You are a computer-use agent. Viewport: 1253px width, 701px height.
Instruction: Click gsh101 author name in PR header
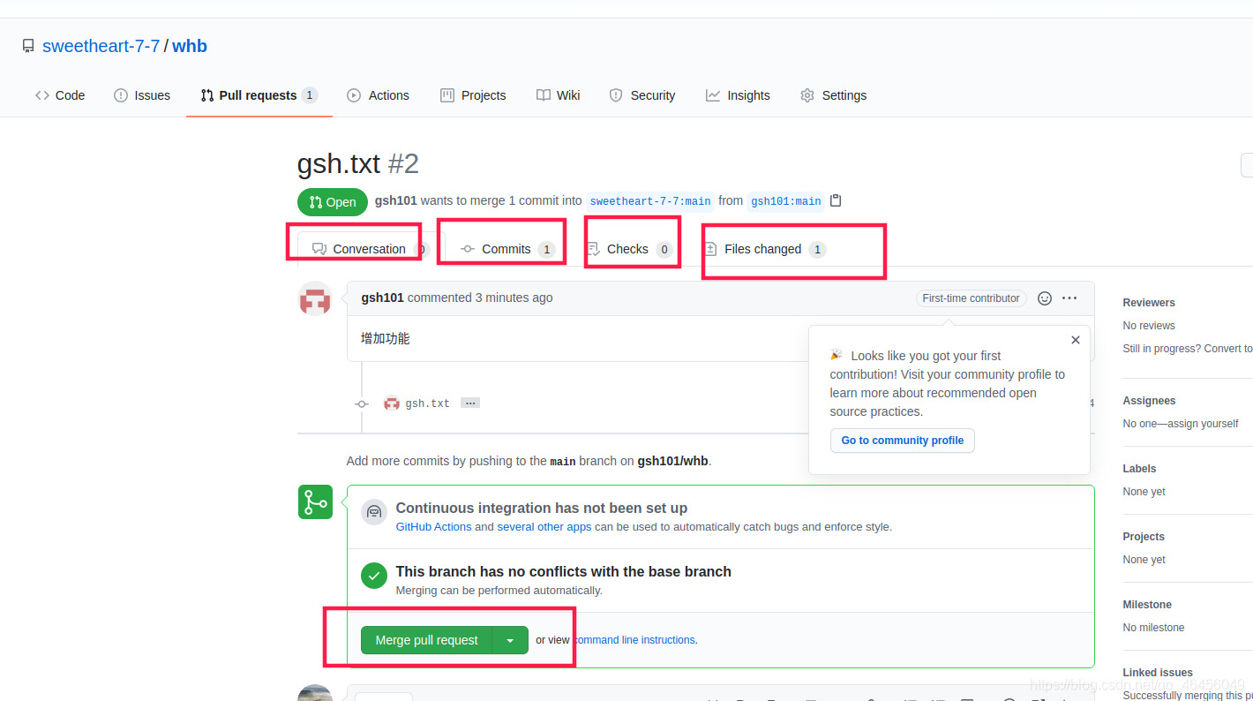[395, 200]
